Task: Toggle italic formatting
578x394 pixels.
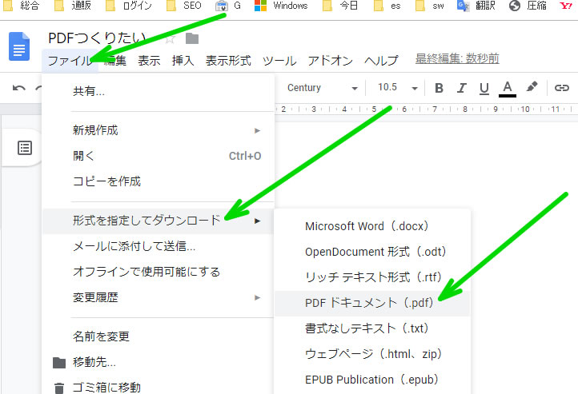Action: coord(461,88)
